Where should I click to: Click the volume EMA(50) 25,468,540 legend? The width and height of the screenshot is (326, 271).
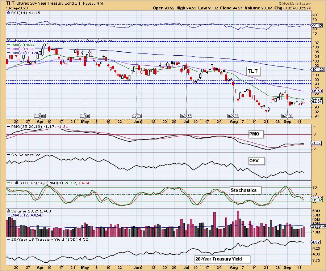coord(25,215)
